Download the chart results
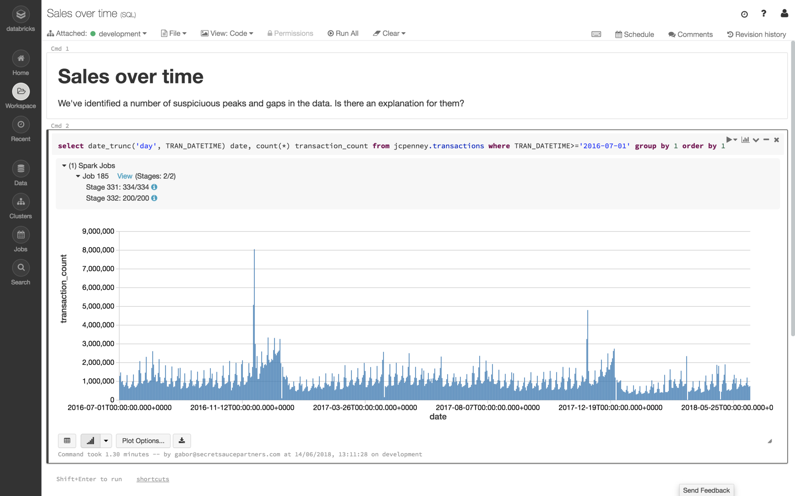Image resolution: width=795 pixels, height=496 pixels. pyautogui.click(x=182, y=441)
